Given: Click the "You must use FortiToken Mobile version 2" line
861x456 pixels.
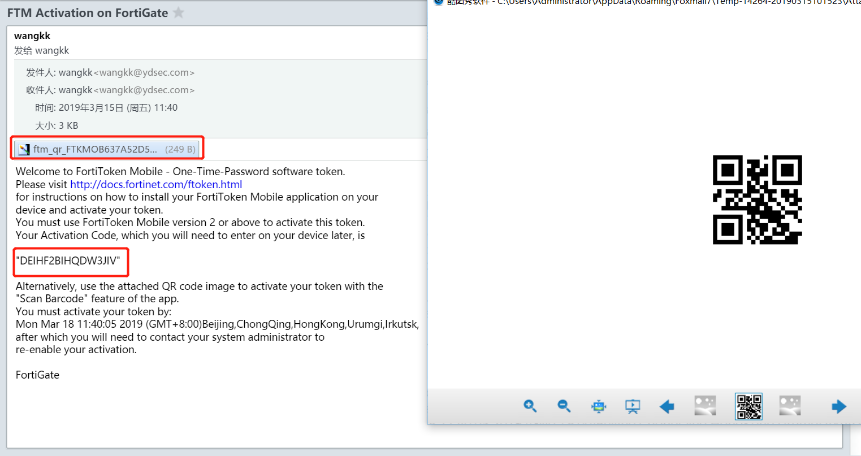Looking at the screenshot, I should 191,222.
